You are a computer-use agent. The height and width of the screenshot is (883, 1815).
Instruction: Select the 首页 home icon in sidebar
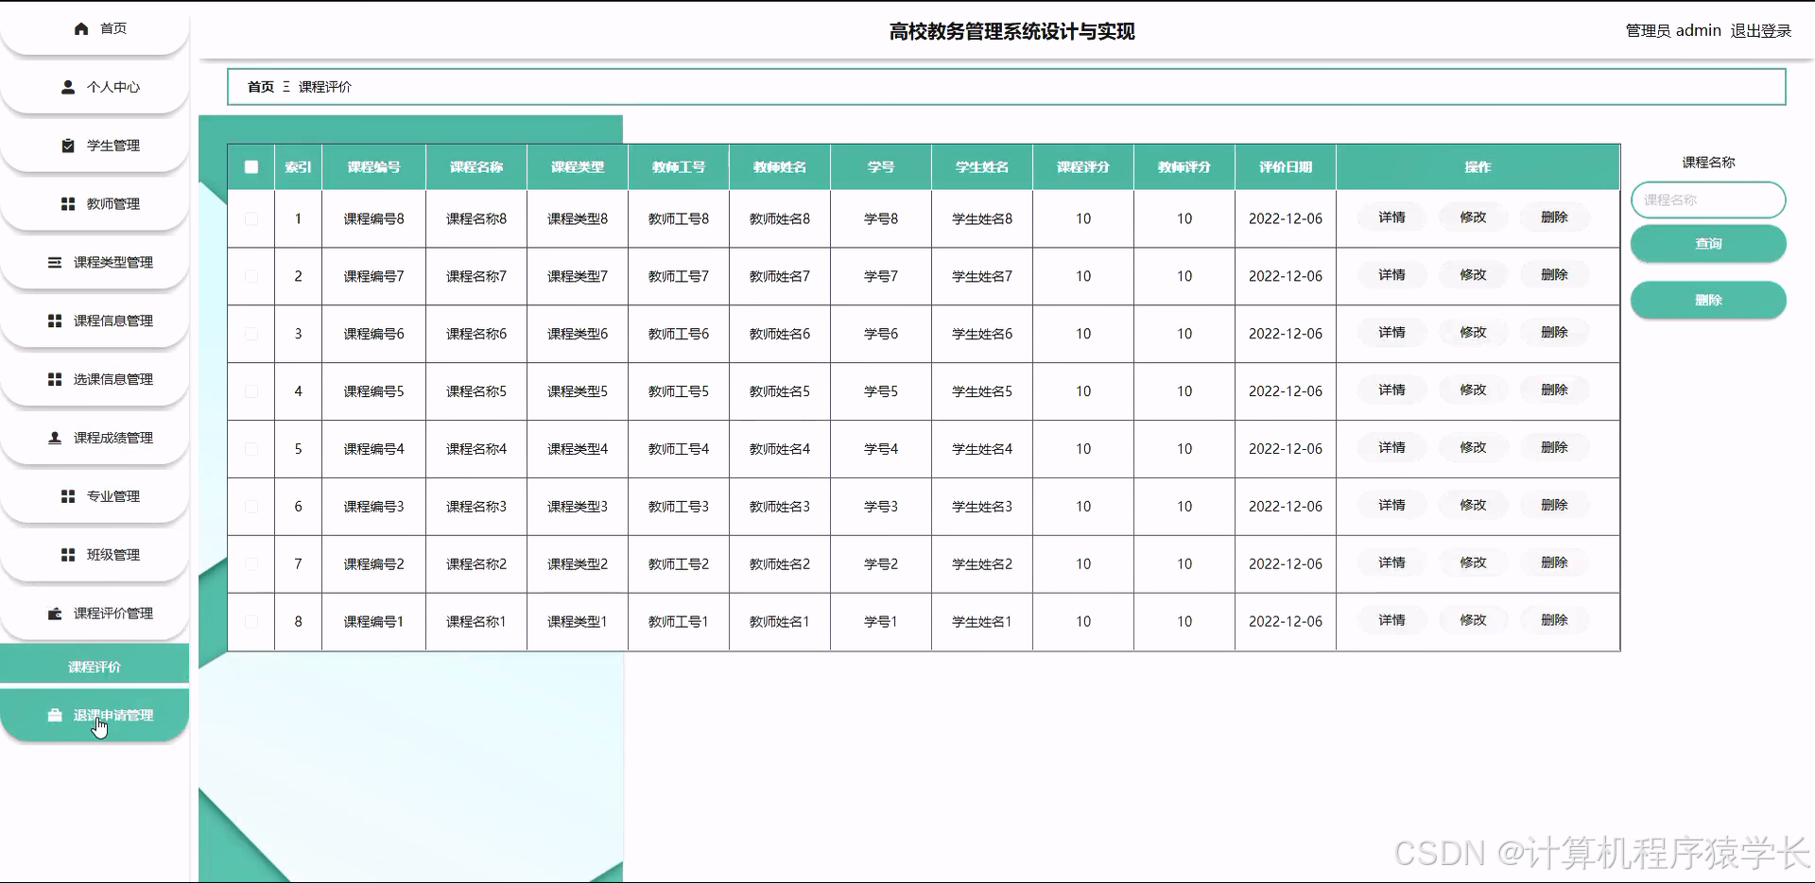click(x=81, y=28)
